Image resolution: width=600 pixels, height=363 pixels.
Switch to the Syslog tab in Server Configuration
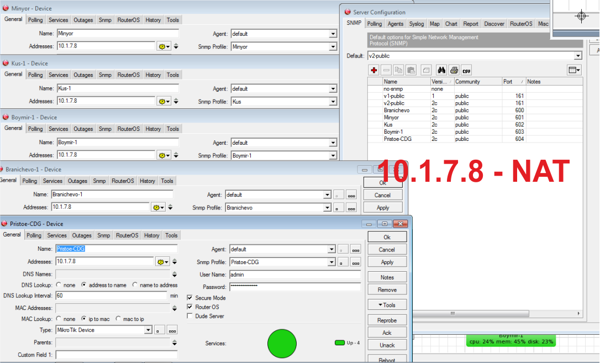point(416,24)
